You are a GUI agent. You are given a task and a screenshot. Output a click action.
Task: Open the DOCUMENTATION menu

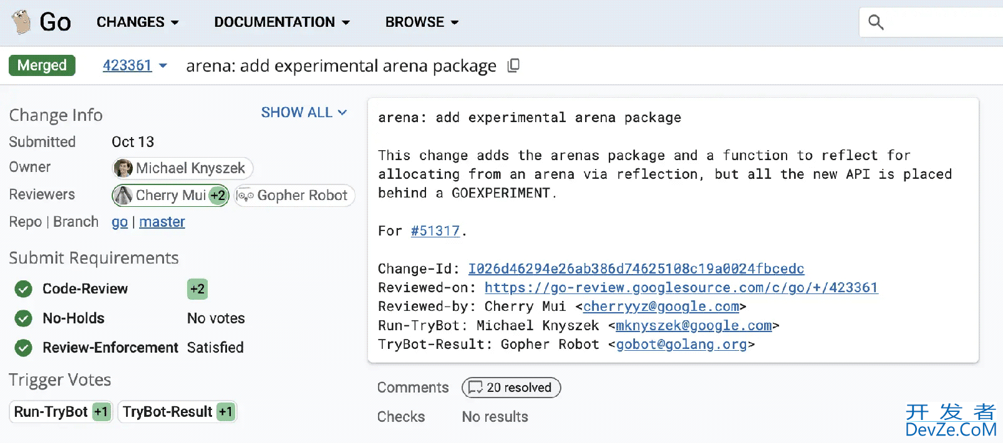click(281, 22)
